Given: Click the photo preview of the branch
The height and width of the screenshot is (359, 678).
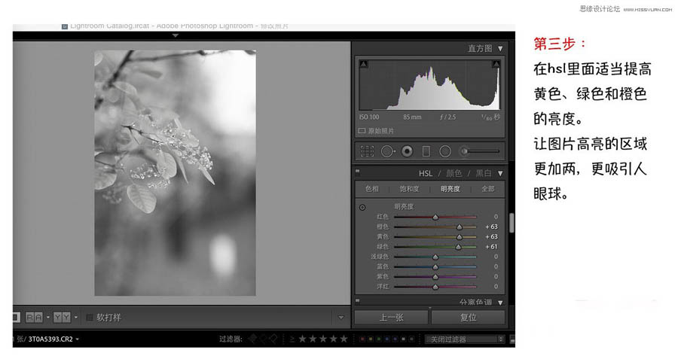Looking at the screenshot, I should pyautogui.click(x=175, y=173).
